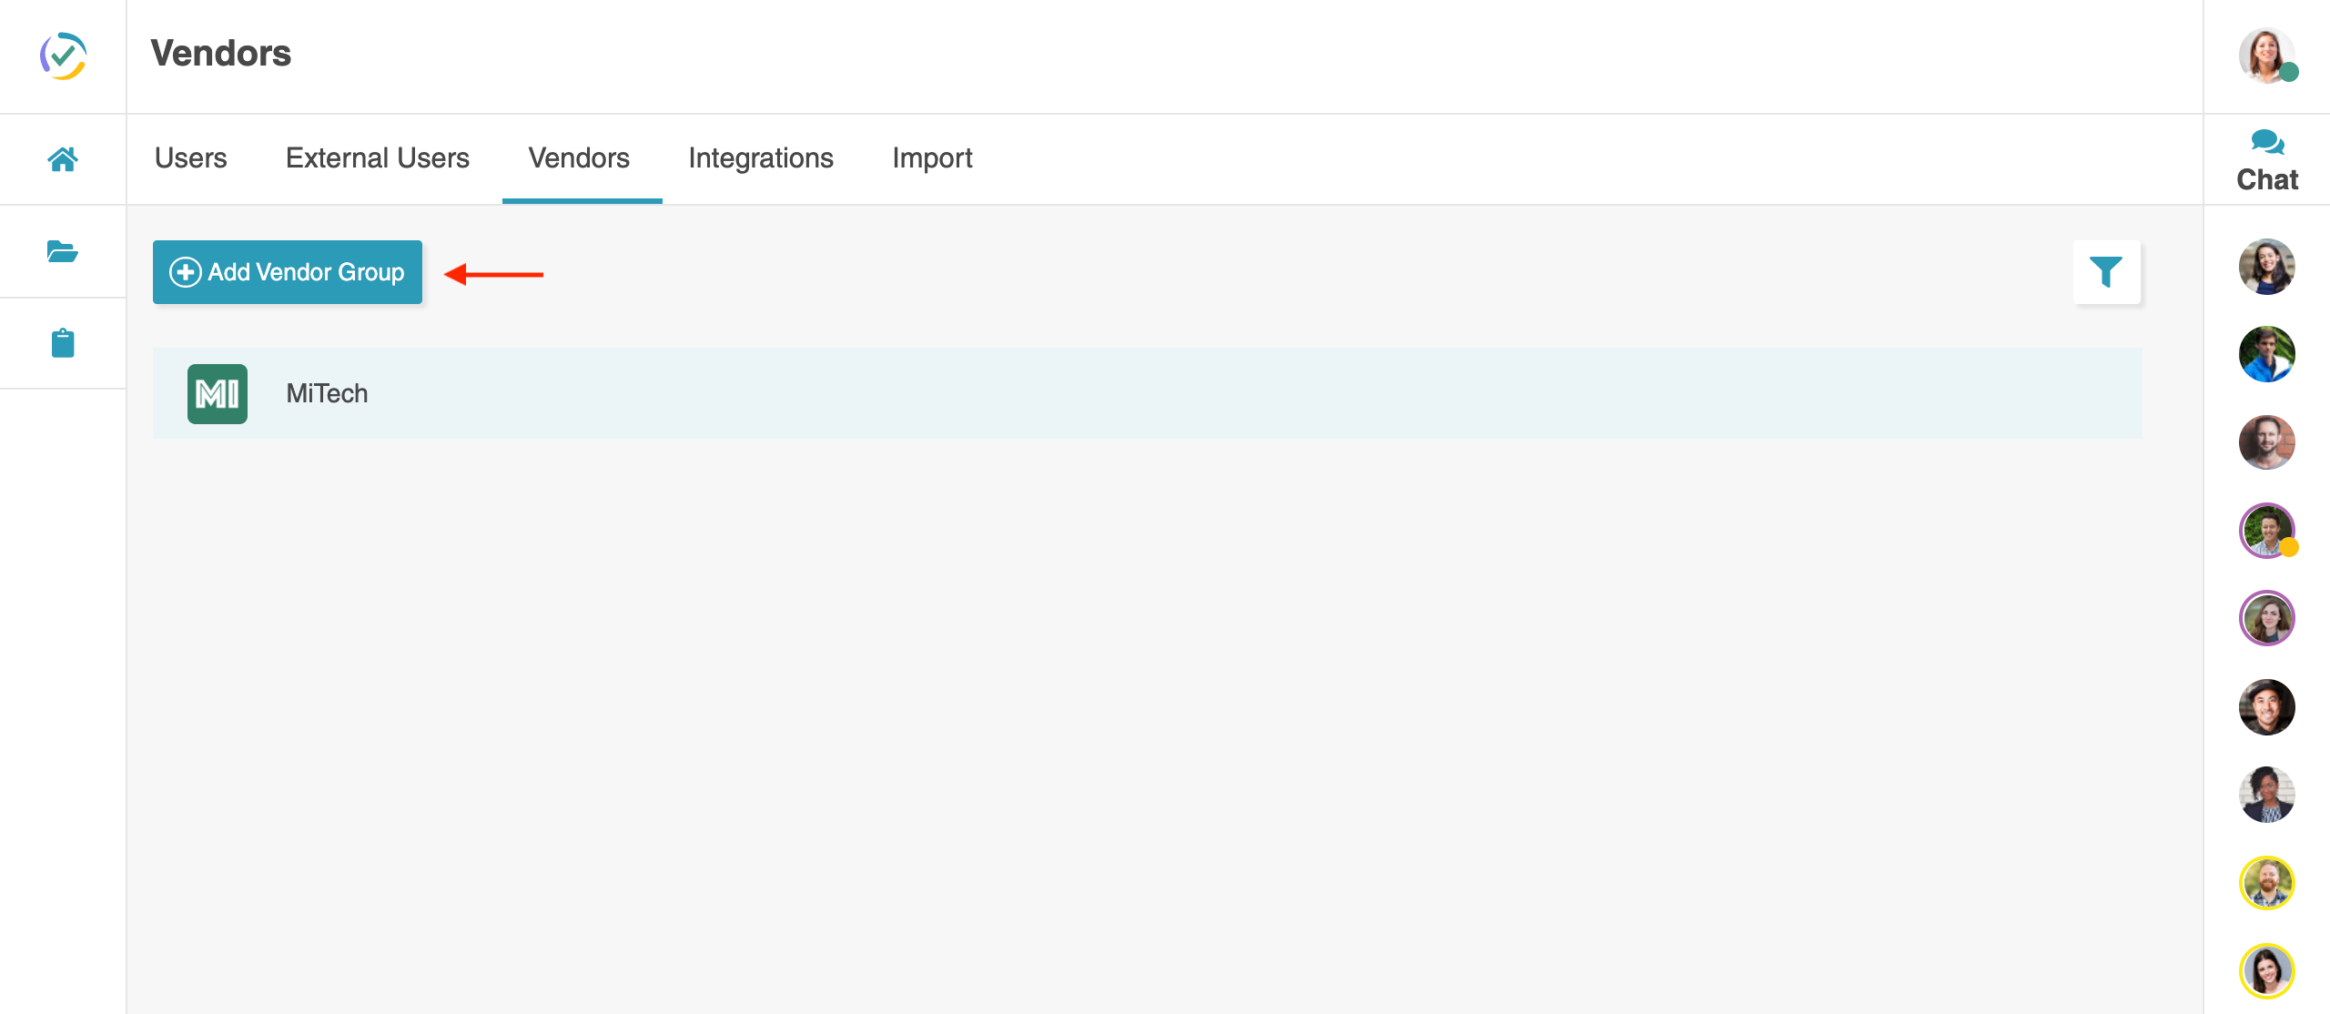This screenshot has height=1014, width=2330.
Task: Open the clipboard icon in sidebar
Action: (63, 343)
